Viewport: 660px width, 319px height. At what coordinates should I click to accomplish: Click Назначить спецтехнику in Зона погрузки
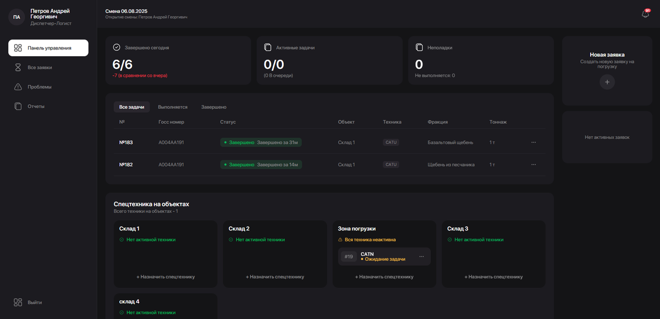(x=384, y=277)
